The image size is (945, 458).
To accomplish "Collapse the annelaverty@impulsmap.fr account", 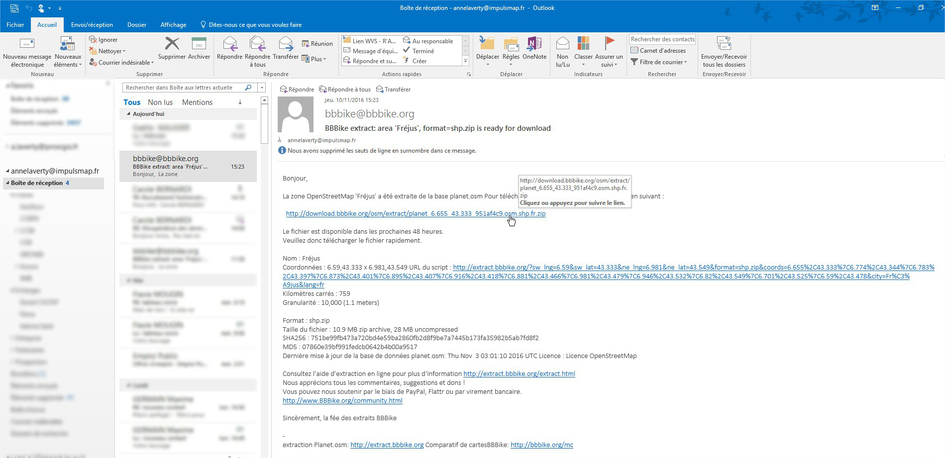I will click(x=7, y=171).
